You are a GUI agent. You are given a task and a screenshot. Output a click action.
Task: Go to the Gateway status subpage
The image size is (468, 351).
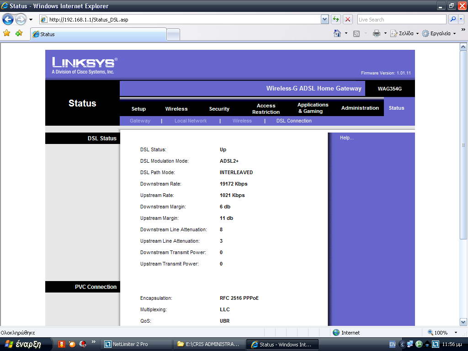[140, 121]
